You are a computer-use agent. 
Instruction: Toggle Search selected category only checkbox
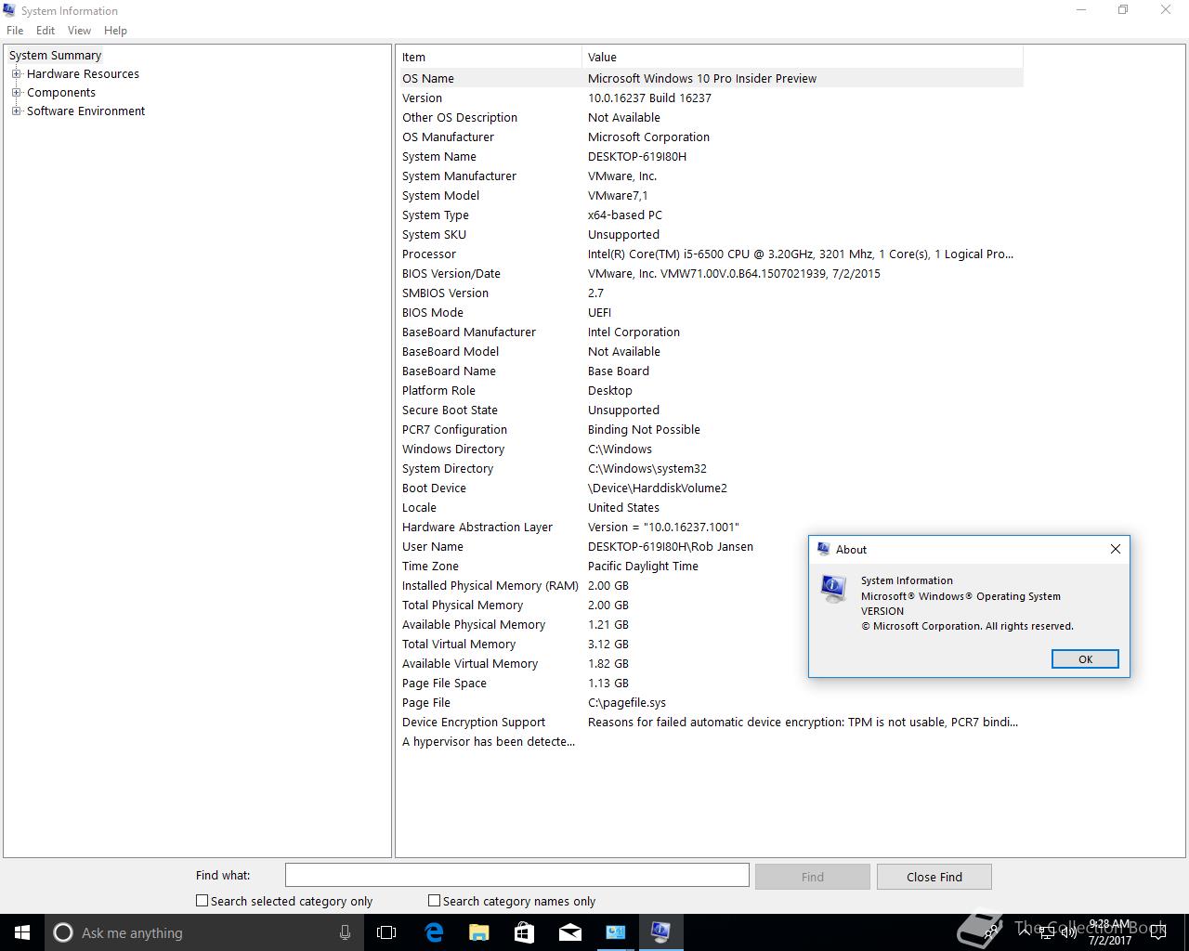[x=202, y=900]
